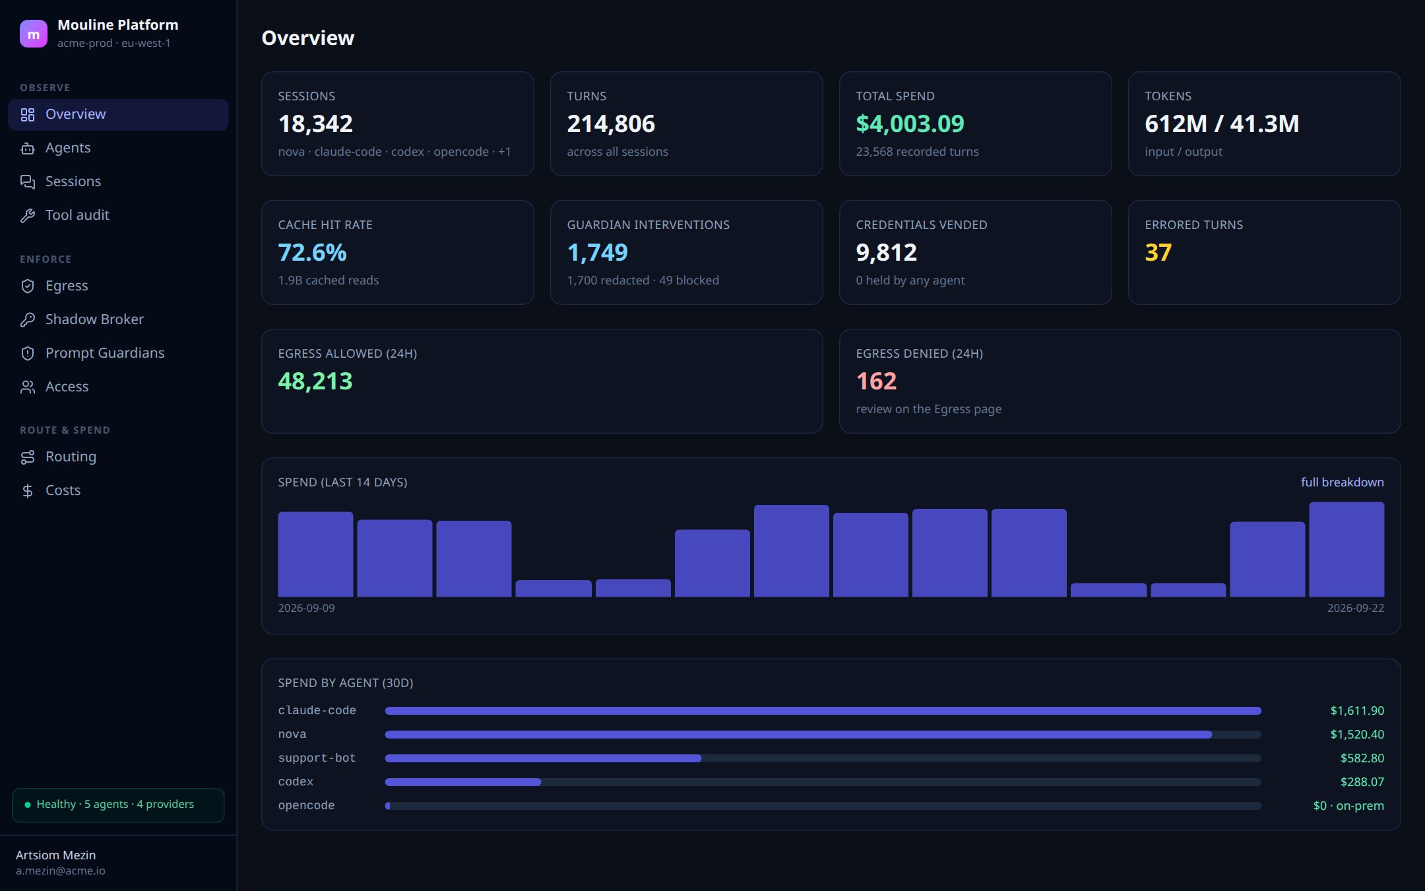Click the nova agent label
The height and width of the screenshot is (891, 1425).
[292, 735]
